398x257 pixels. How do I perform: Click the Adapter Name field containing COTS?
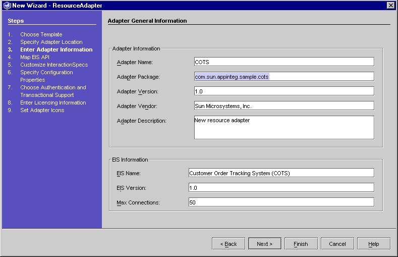(x=284, y=62)
